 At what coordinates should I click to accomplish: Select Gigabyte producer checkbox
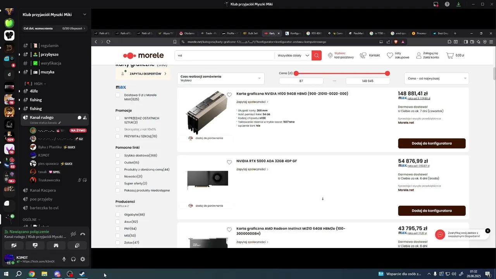[x=118, y=214]
